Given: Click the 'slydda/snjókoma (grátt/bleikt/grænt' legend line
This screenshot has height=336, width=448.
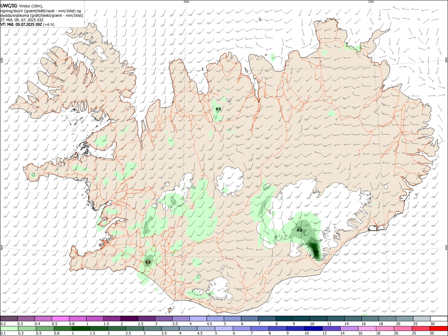Looking at the screenshot, I should pyautogui.click(x=42, y=15).
